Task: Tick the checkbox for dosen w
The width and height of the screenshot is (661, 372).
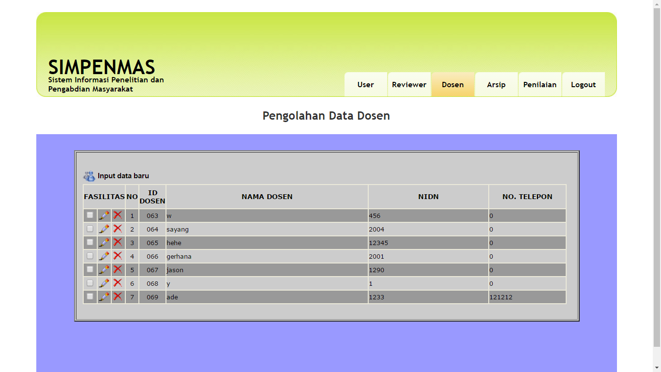Action: tap(90, 215)
